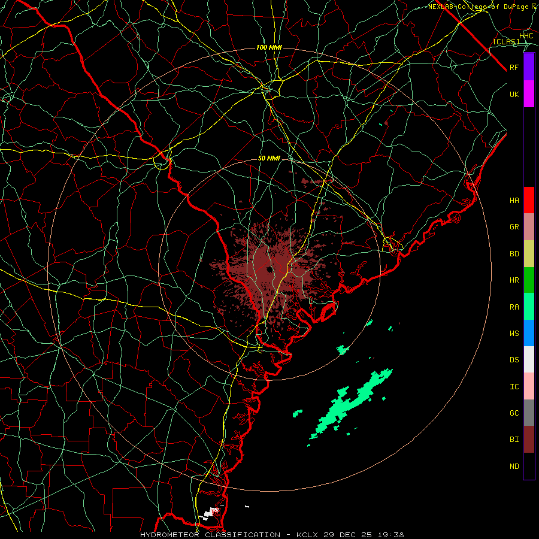Click the IC legend label
The height and width of the screenshot is (539, 539).
[x=514, y=387]
